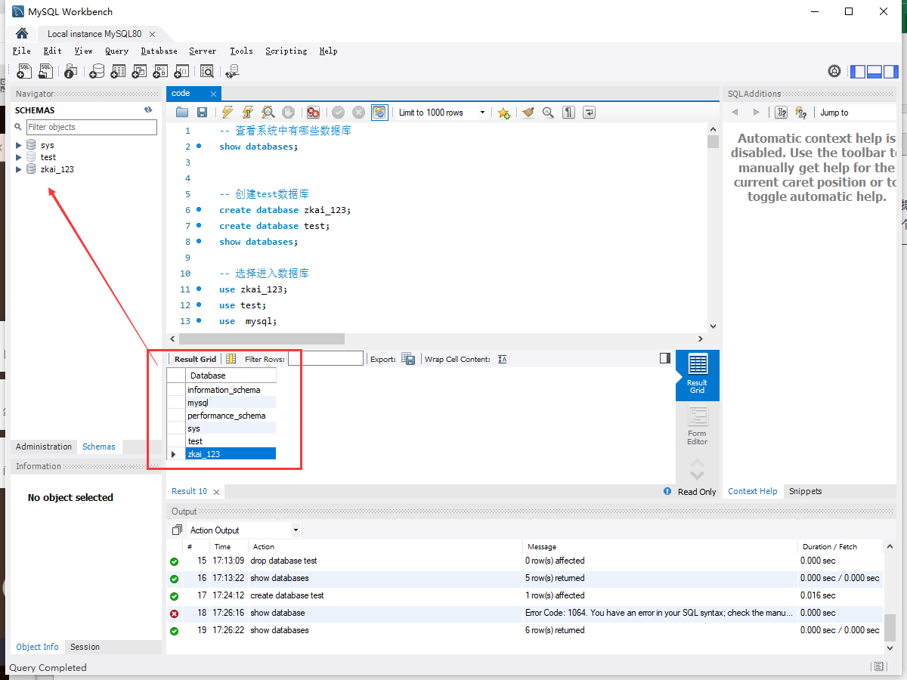Run EXPLAIN on the current statement
This screenshot has width=907, height=680.
pyautogui.click(x=268, y=113)
